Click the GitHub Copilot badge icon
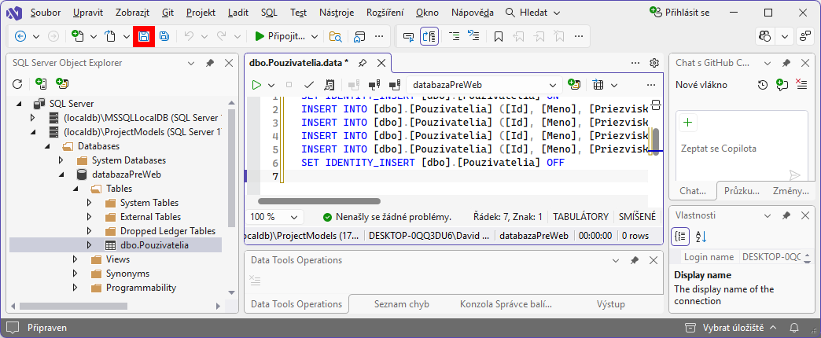 765,36
